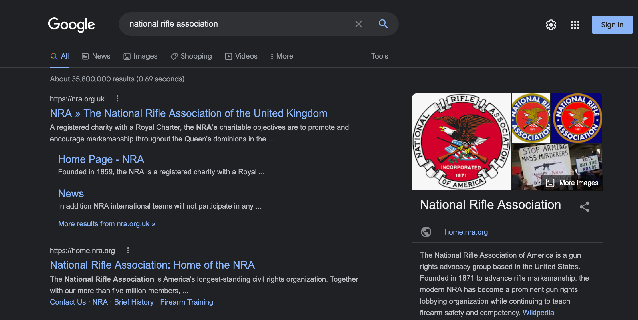Open the Firearm Training sitelink
The image size is (638, 320).
pos(186,302)
